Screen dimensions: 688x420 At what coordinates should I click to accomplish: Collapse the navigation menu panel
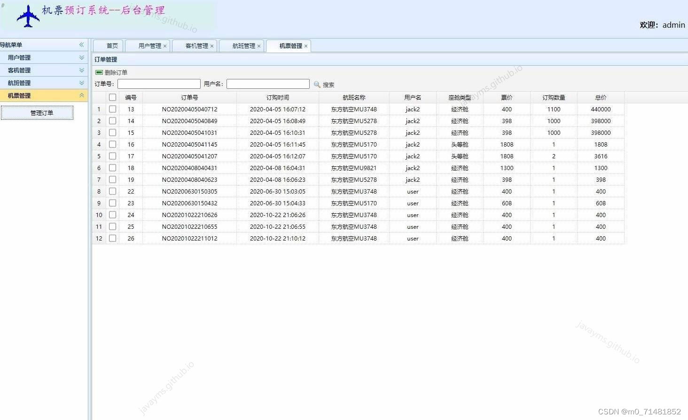pyautogui.click(x=81, y=45)
